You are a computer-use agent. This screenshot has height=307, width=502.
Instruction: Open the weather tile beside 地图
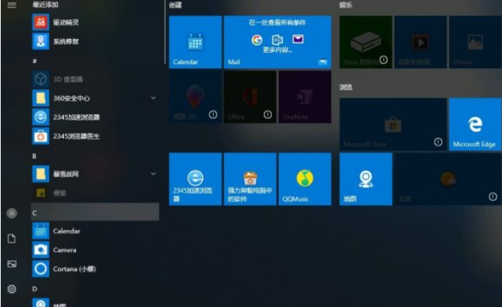tap(448, 179)
